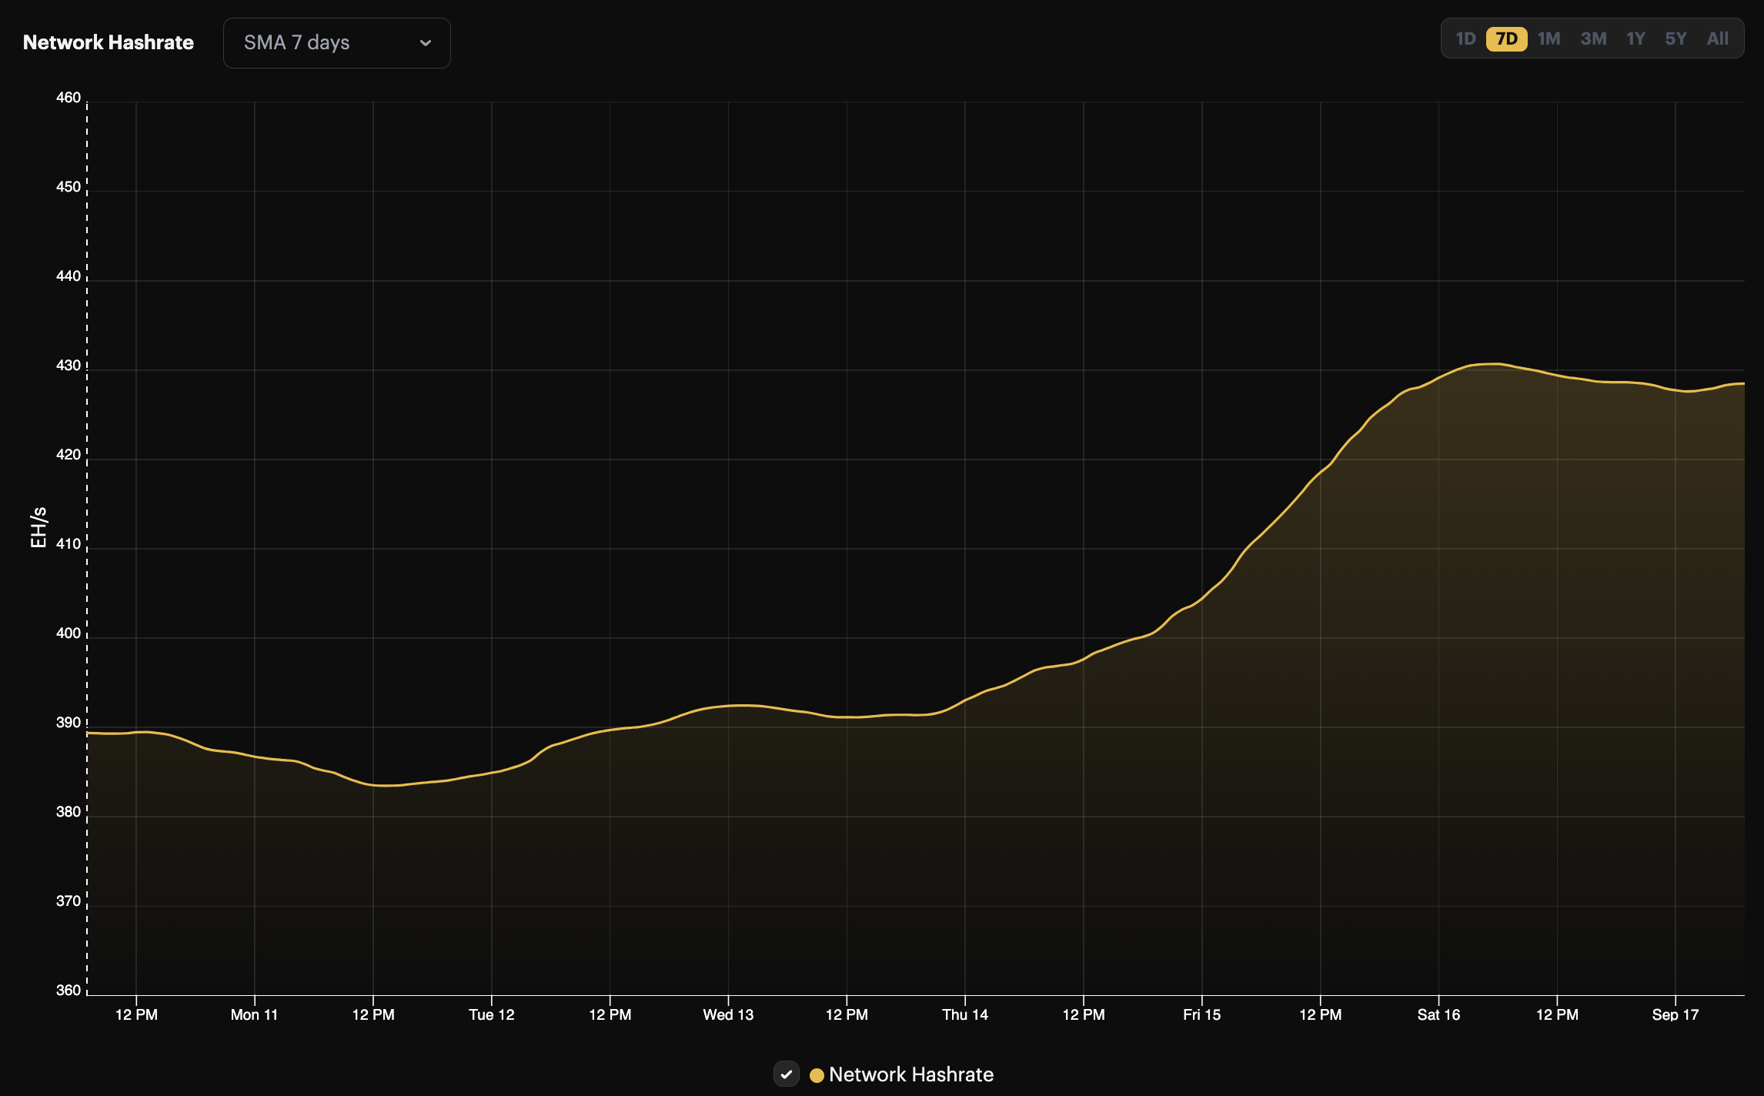Screen dimensions: 1764x1096
Task: Select the 1D time range
Action: pyautogui.click(x=1465, y=38)
